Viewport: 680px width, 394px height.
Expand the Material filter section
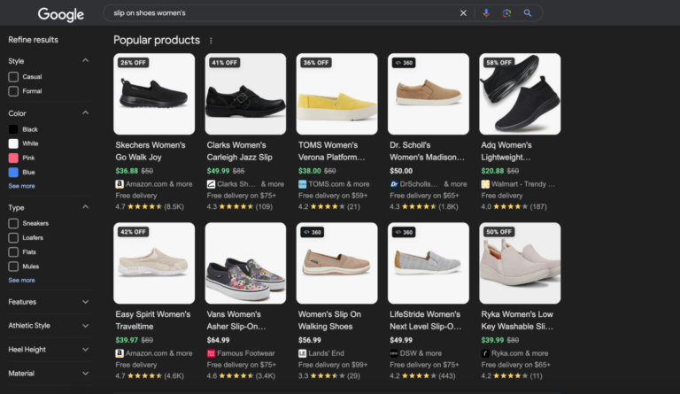pyautogui.click(x=85, y=374)
